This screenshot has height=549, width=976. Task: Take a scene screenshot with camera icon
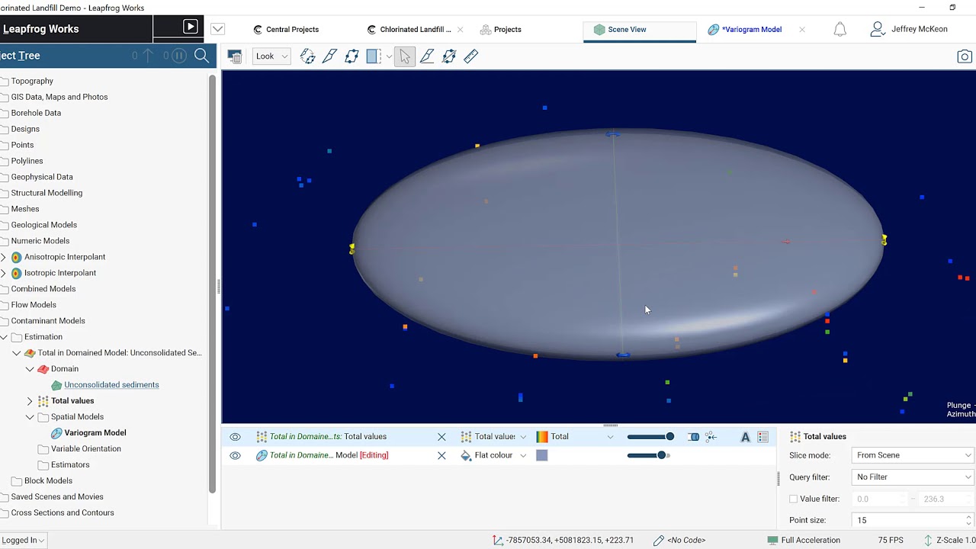point(965,56)
